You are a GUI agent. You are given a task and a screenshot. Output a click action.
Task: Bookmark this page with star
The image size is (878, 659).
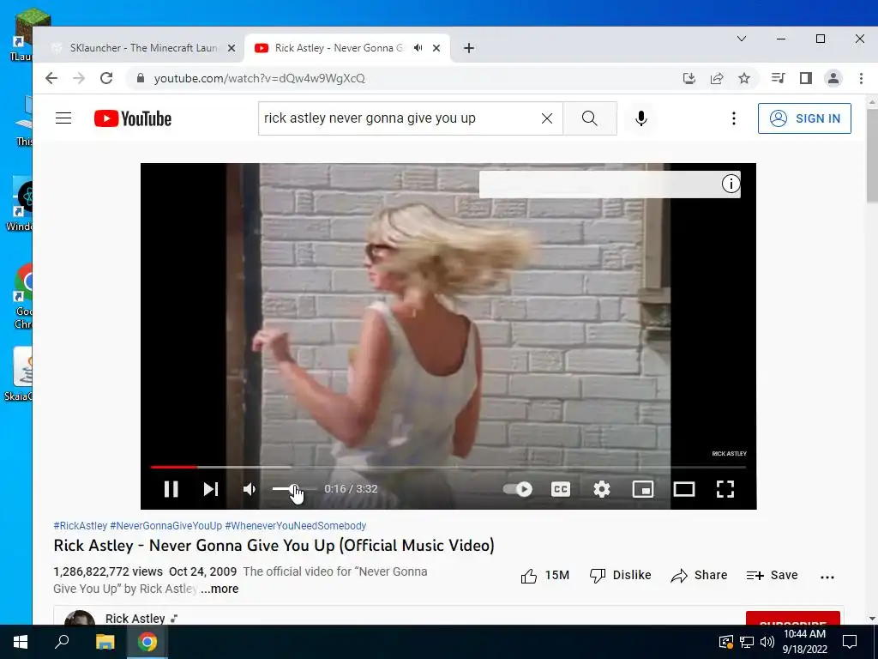click(744, 78)
